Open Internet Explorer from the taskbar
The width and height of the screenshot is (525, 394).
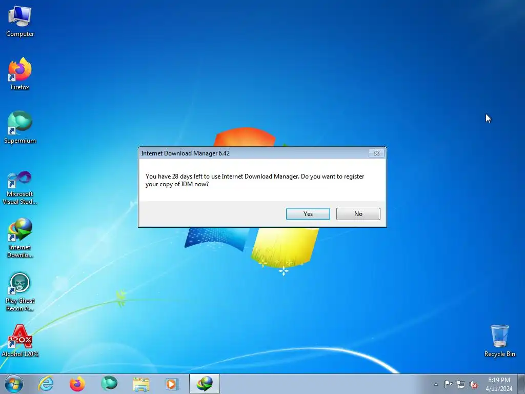point(46,384)
